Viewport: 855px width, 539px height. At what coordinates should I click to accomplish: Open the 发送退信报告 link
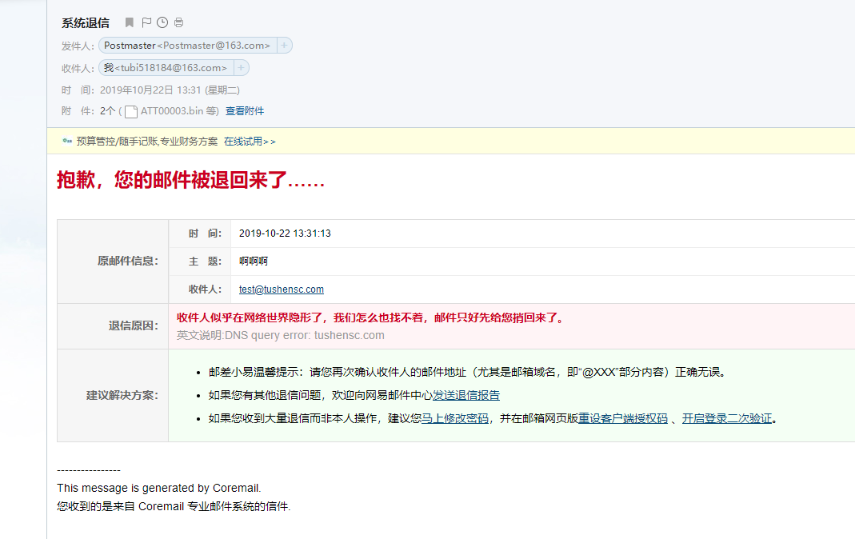[x=466, y=395]
